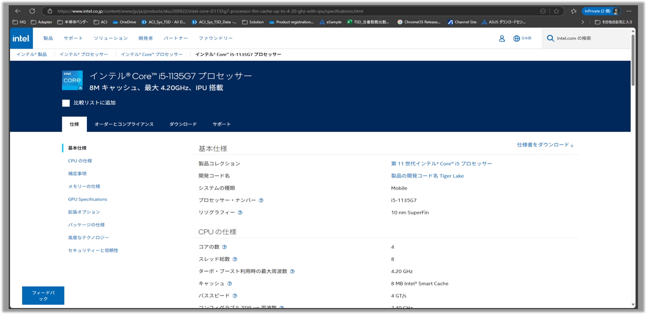Open the 製品 menu
648x316 pixels.
(x=48, y=38)
